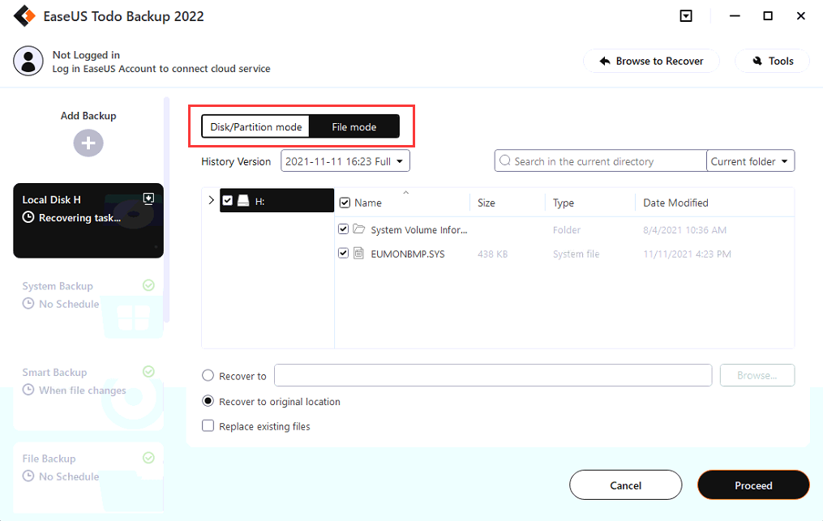Click the Proceed button
Screen dimensions: 823x521
(752, 485)
